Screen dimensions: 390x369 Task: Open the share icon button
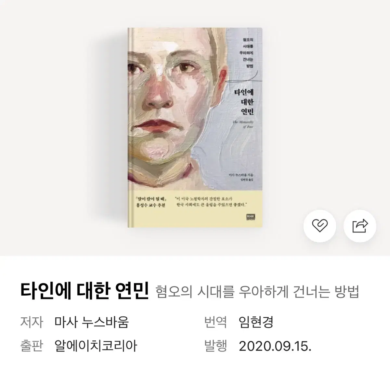pyautogui.click(x=360, y=225)
